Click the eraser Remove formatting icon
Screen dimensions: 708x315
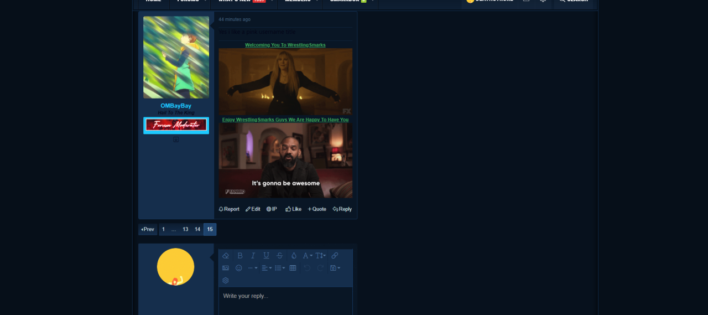coord(226,256)
